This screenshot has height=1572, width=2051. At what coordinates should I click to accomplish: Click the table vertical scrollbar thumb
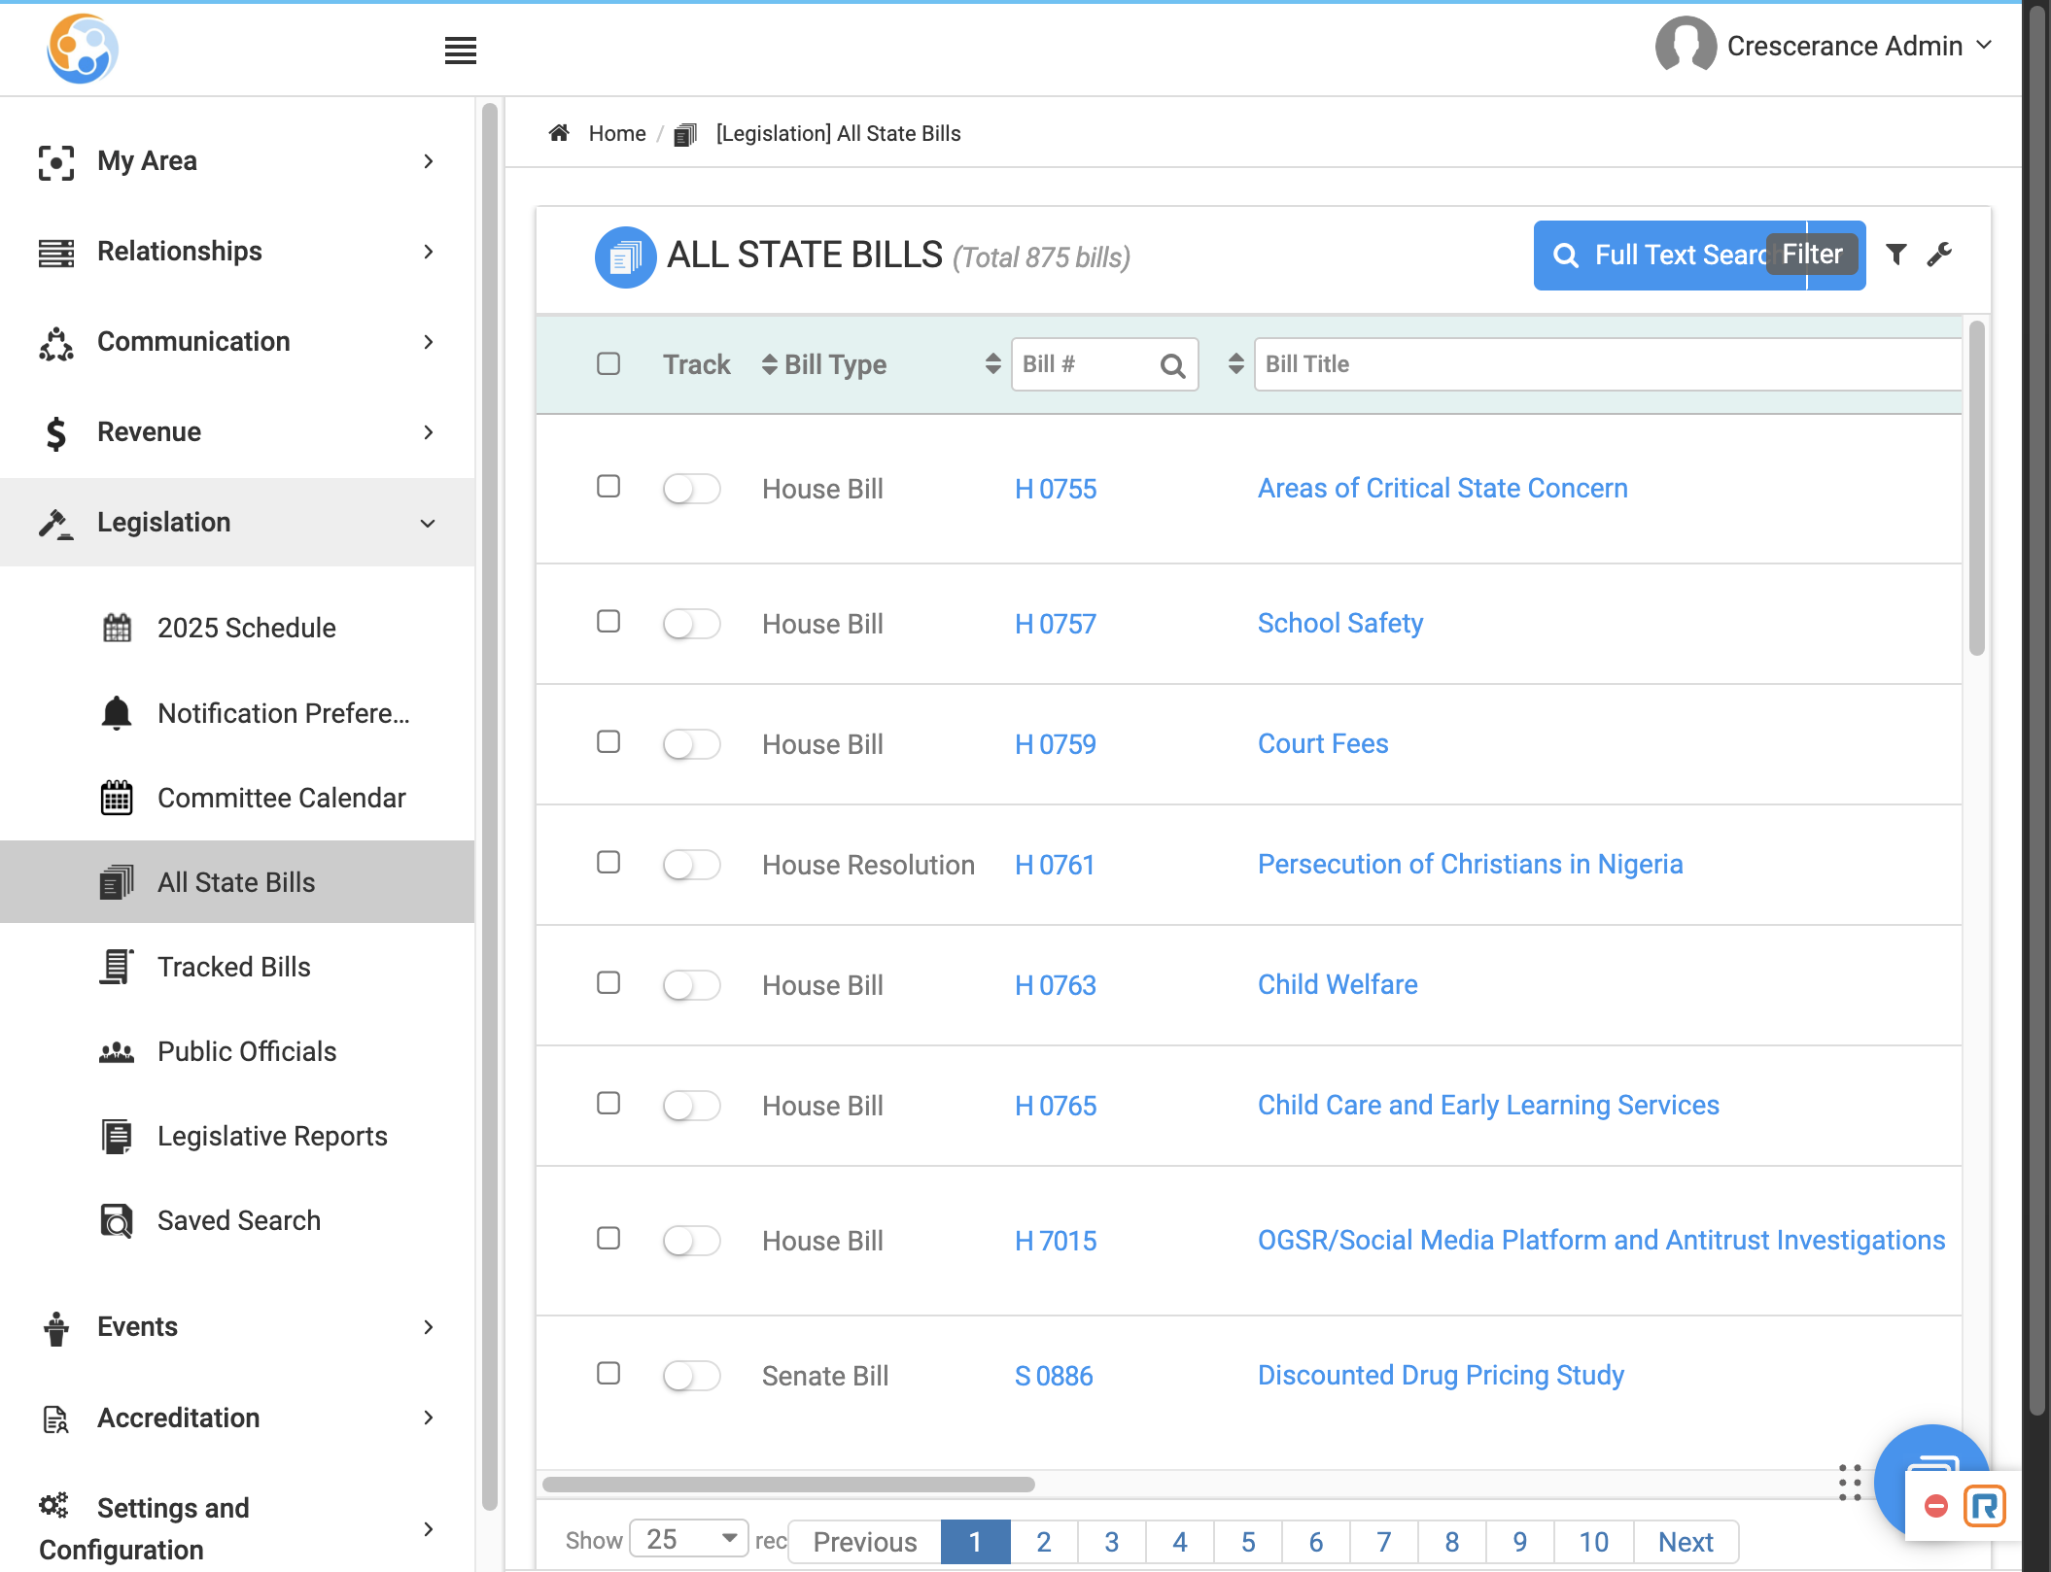coord(1976,489)
